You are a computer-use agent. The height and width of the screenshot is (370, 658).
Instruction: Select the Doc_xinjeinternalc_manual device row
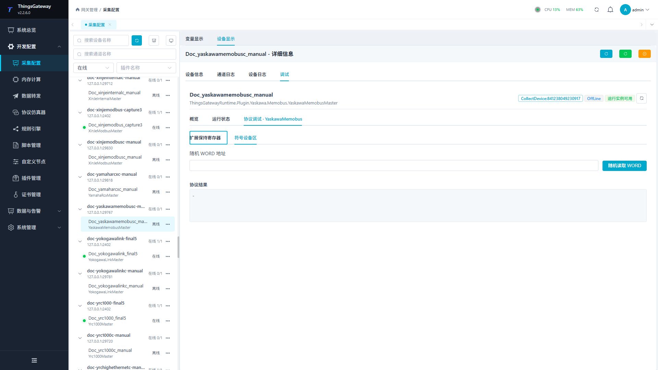127,95
